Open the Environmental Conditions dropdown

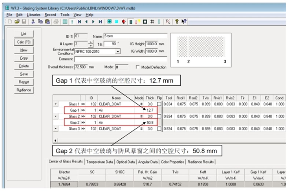[118, 52]
